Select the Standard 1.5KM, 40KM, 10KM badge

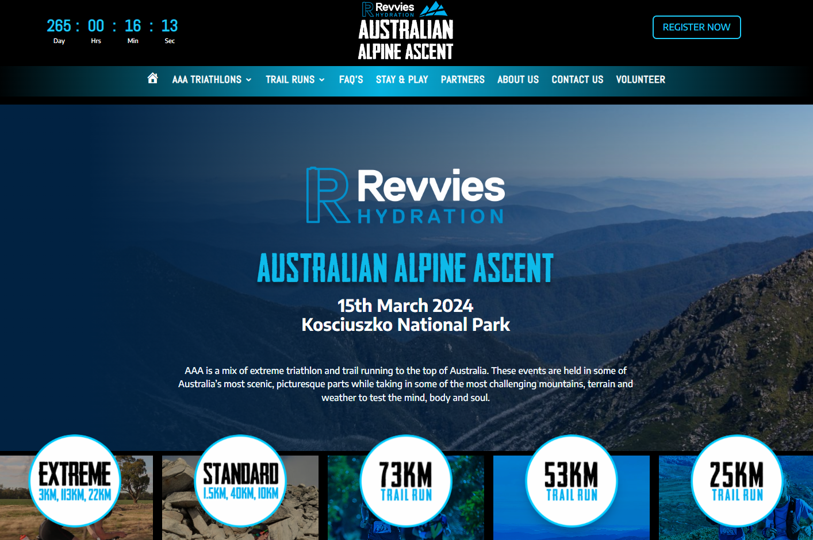(x=241, y=481)
